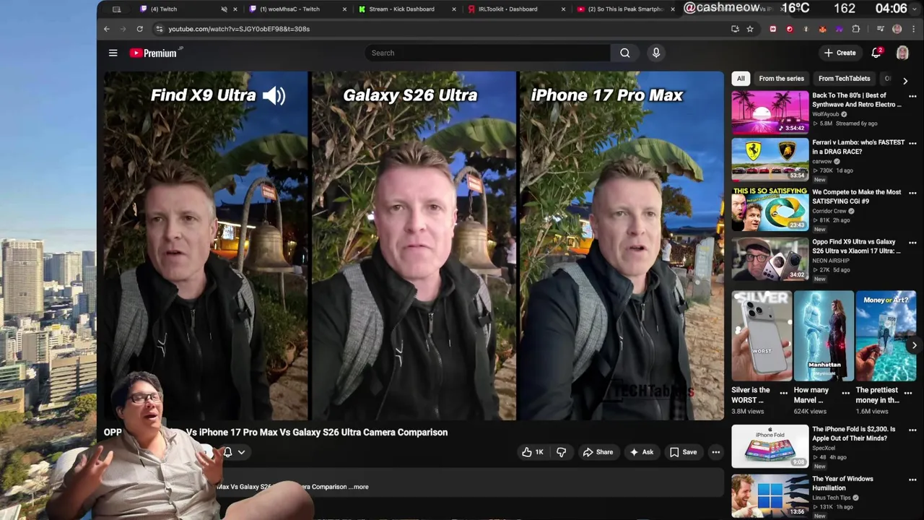Close the Kick Dashboard tab
Screen dimensions: 924x520
pyautogui.click(x=454, y=9)
